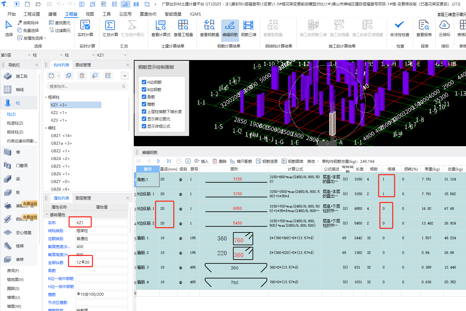The image size is (466, 311).
Task: Click new component icon in 构件列表
Action: coord(52,76)
